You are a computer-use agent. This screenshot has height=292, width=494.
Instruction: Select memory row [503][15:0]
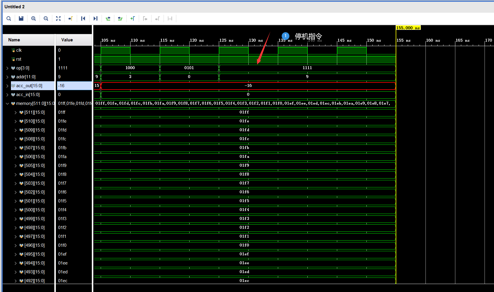tap(35, 183)
